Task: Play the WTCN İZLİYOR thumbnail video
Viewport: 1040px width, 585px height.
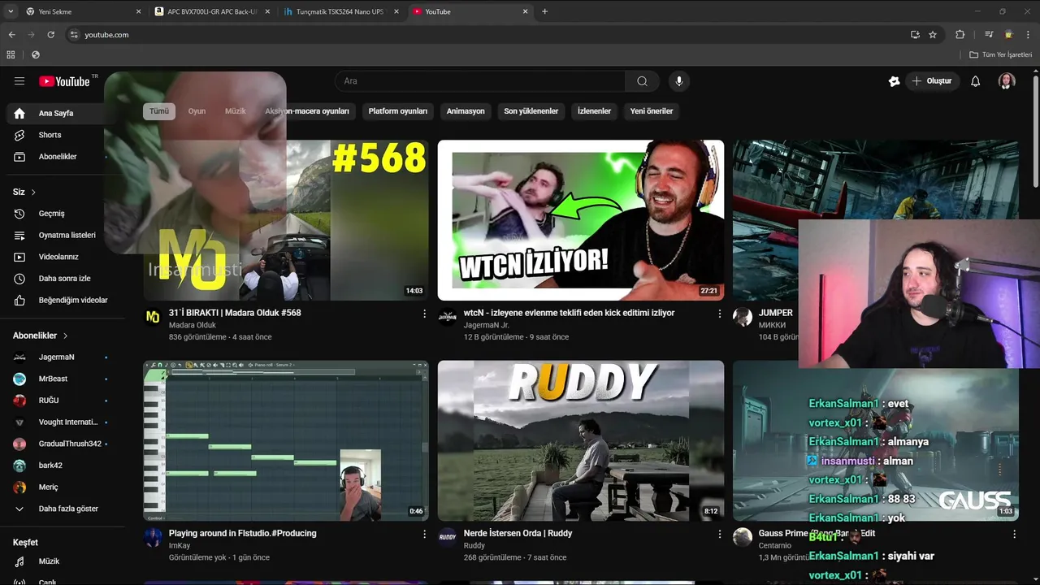Action: click(581, 220)
